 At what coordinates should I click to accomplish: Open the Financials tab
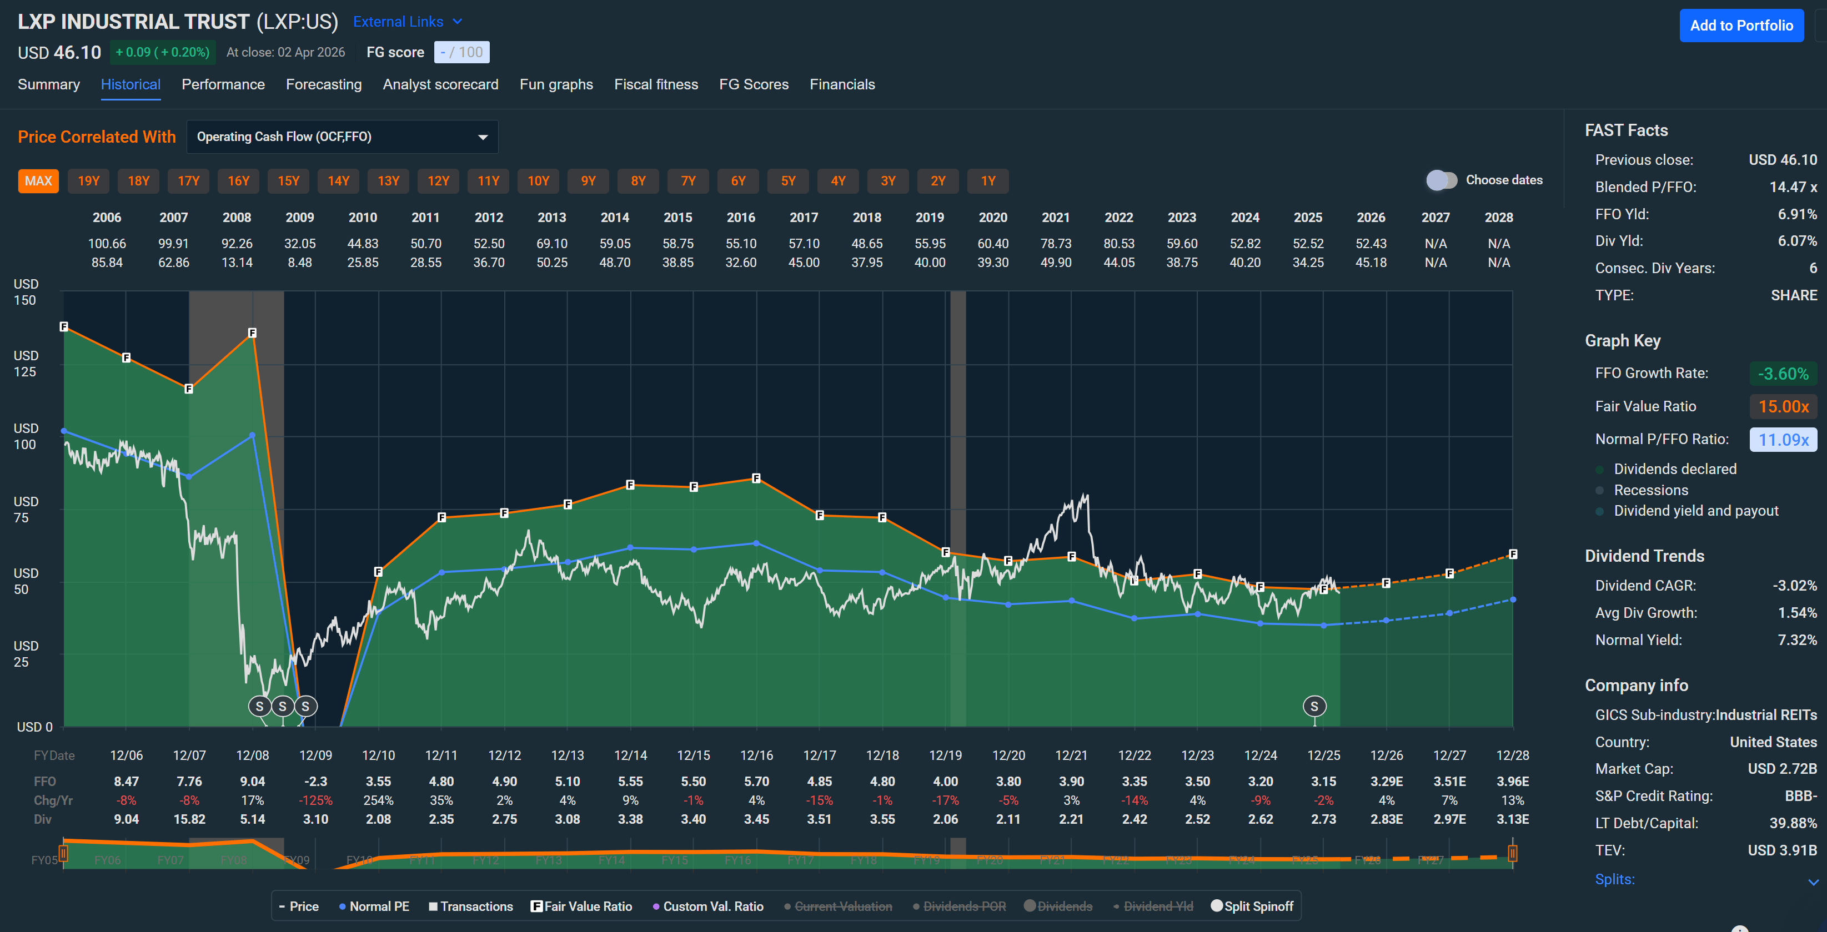(842, 84)
